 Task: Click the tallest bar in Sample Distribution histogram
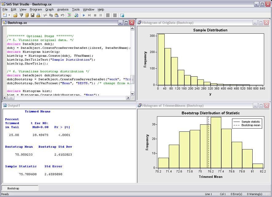(161, 59)
